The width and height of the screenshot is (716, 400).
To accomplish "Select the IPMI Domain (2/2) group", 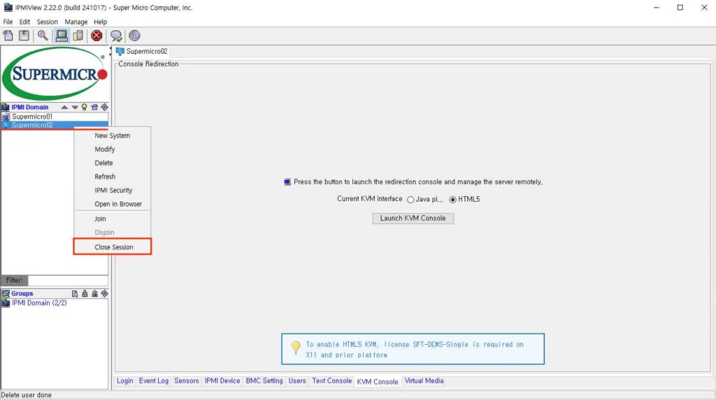I will 39,303.
